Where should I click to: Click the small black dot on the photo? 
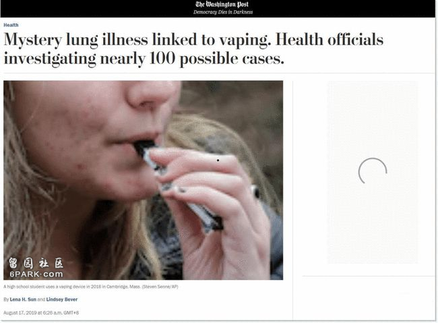coord(218,160)
